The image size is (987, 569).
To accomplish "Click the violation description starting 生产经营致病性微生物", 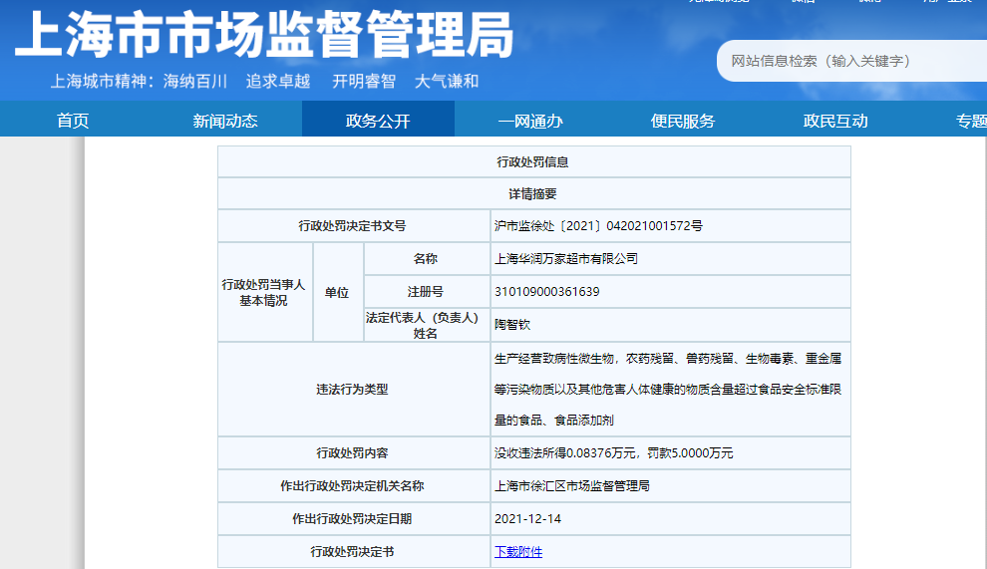I will pos(668,390).
